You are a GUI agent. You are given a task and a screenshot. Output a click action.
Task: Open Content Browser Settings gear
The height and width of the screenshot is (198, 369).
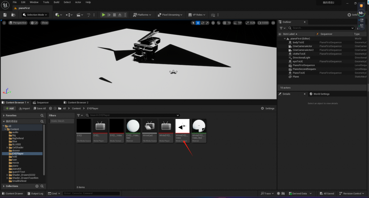(268, 108)
